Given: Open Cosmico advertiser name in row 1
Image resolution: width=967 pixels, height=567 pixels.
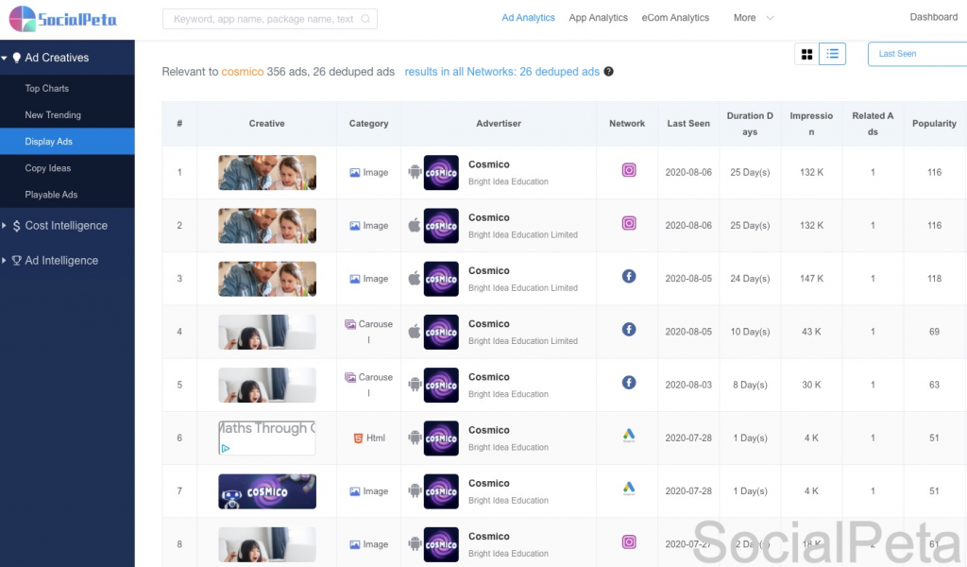Looking at the screenshot, I should click(x=488, y=164).
